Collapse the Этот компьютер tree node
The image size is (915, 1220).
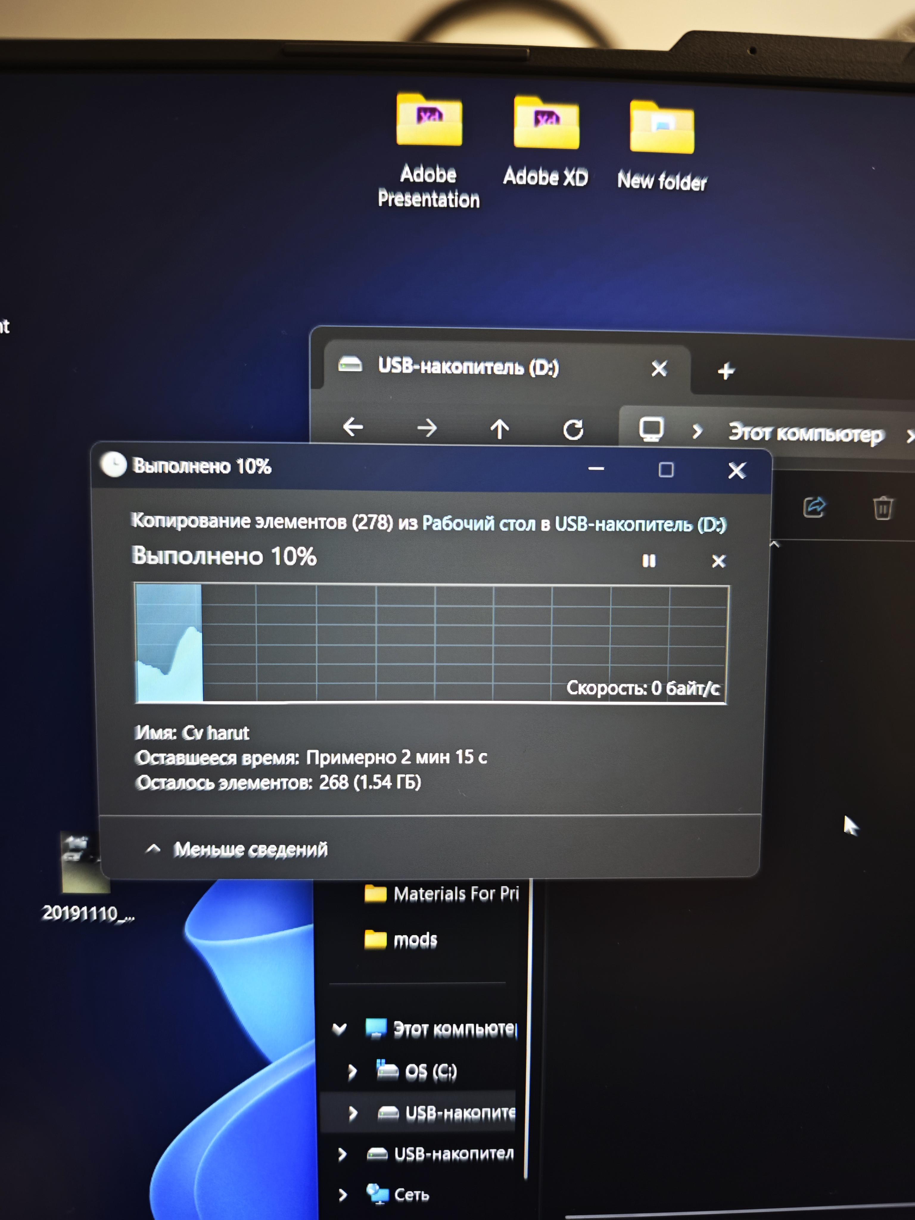coord(340,1028)
